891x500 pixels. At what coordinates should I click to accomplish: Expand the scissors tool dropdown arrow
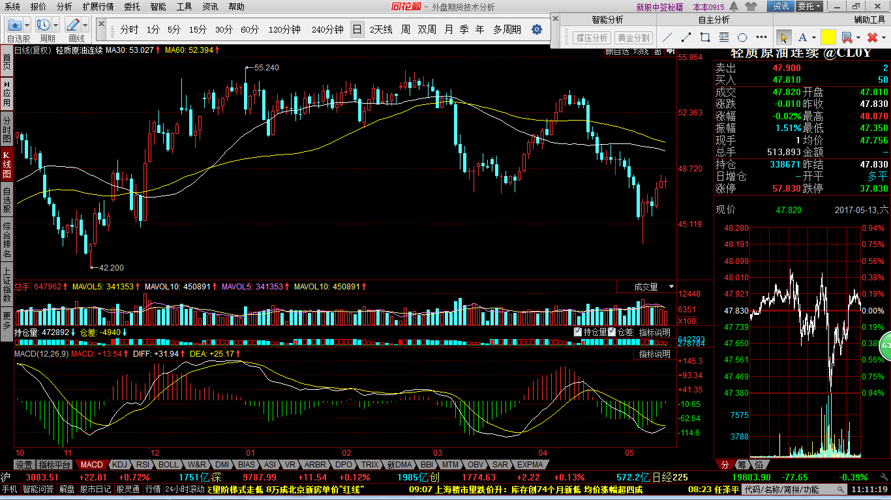(858, 37)
